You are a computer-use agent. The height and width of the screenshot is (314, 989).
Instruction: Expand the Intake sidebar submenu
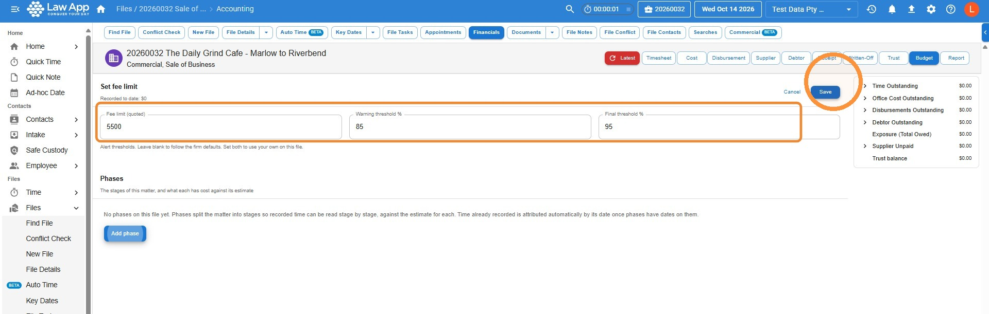pyautogui.click(x=76, y=135)
